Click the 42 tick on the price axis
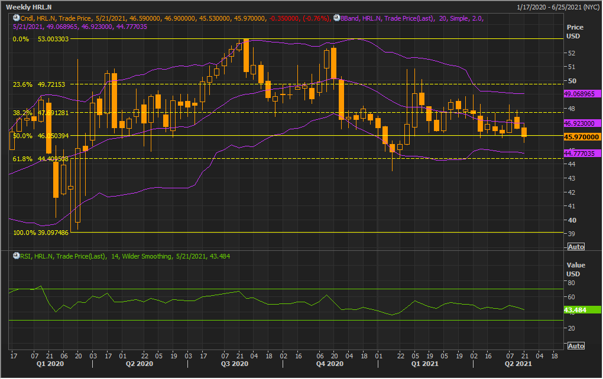The image size is (603, 379). 572,192
